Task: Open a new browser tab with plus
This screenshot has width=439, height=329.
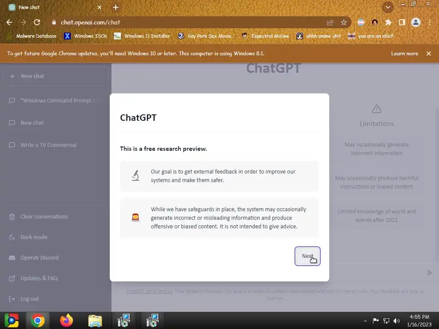Action: 116,7
